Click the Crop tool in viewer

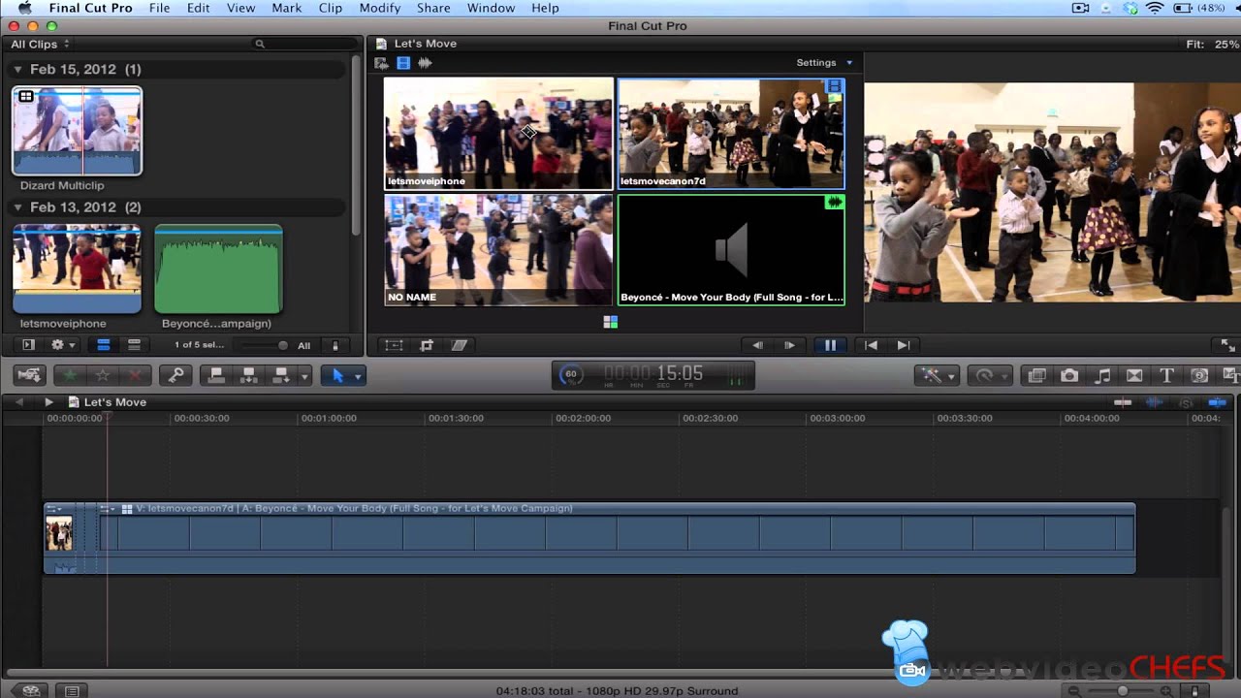click(427, 345)
